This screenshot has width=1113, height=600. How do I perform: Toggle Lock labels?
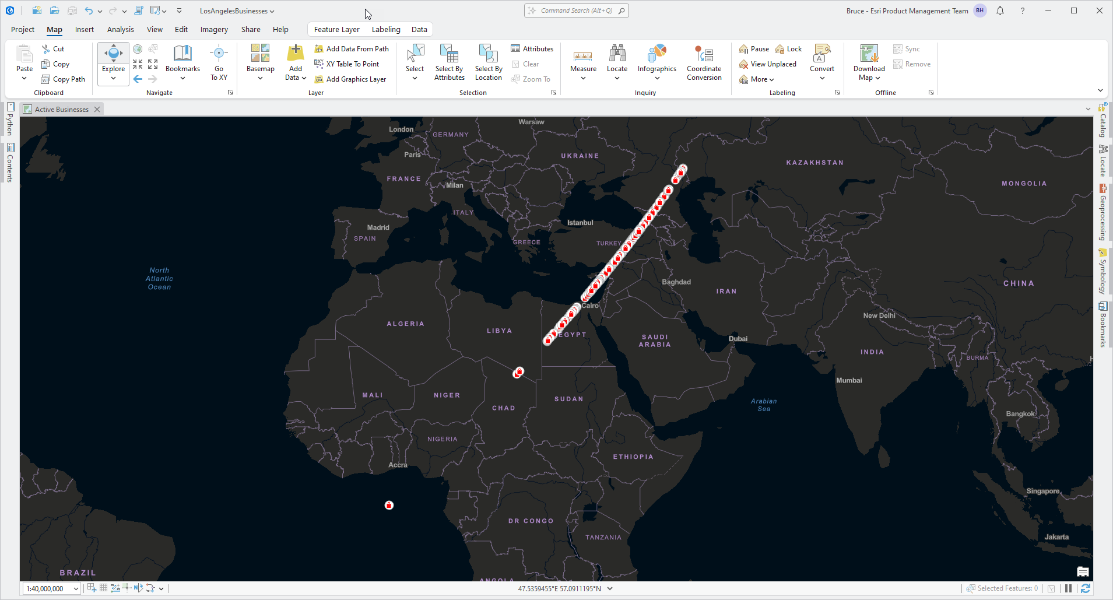click(x=789, y=48)
